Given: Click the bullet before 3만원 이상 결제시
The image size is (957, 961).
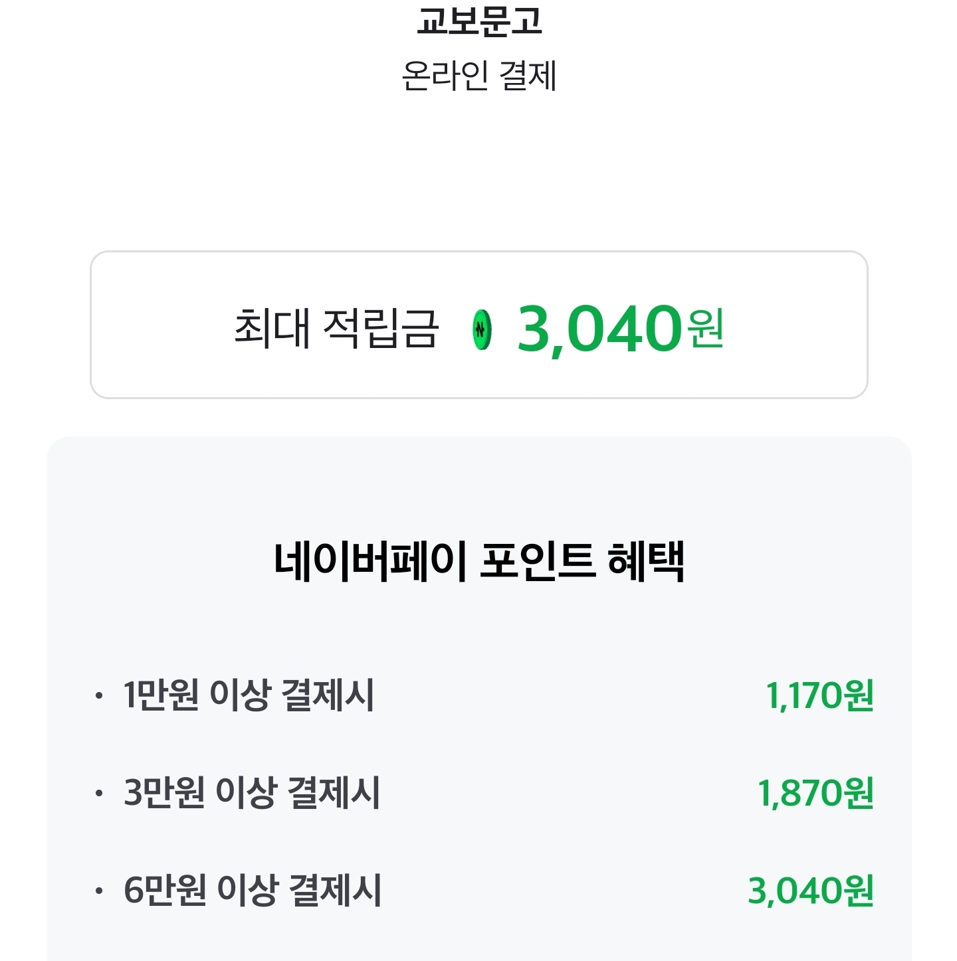Looking at the screenshot, I should pyautogui.click(x=99, y=793).
